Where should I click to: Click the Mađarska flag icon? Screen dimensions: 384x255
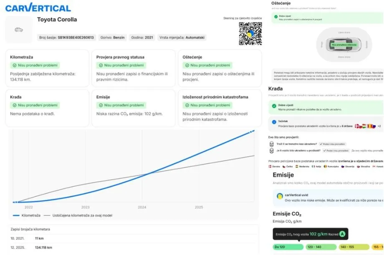tap(297, 167)
